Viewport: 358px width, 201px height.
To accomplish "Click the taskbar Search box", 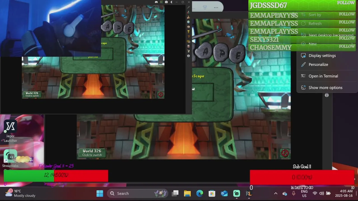I will click(x=138, y=193).
